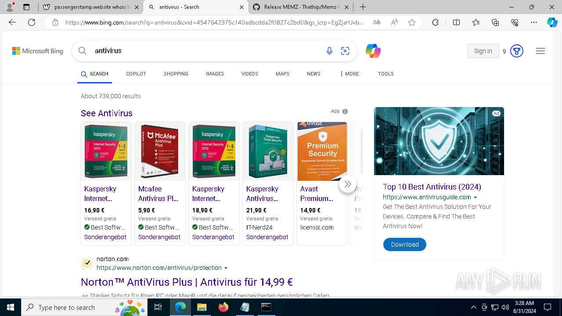Toggle split screen view

tap(456, 22)
